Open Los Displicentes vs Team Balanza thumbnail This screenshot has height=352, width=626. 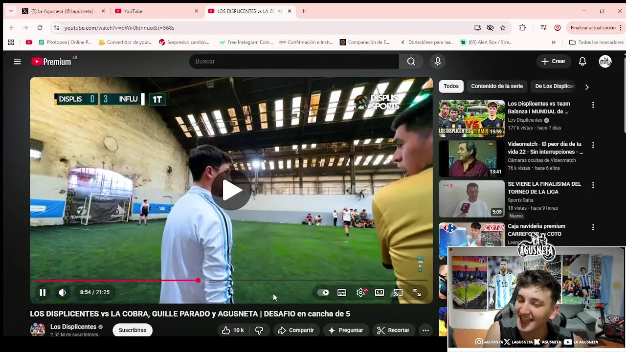tap(471, 118)
